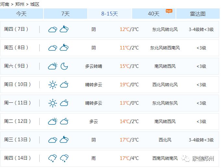Click 3-4级转<3级 in 周四（7日）row
Image resolution: width=221 pixels, height=168 pixels.
pyautogui.click(x=201, y=29)
